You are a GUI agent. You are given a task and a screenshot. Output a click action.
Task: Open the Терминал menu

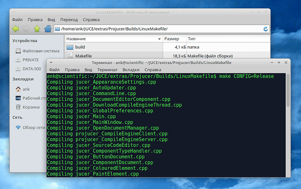point(107,70)
